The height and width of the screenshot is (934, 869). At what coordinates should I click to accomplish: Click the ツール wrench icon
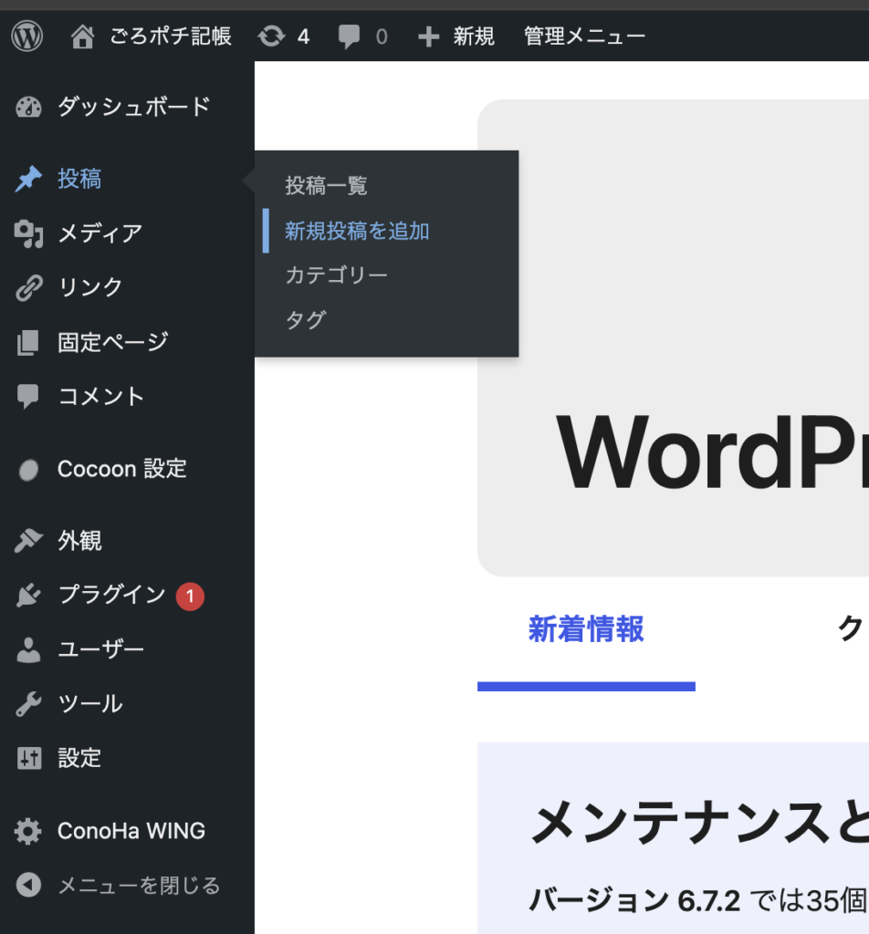(x=28, y=704)
